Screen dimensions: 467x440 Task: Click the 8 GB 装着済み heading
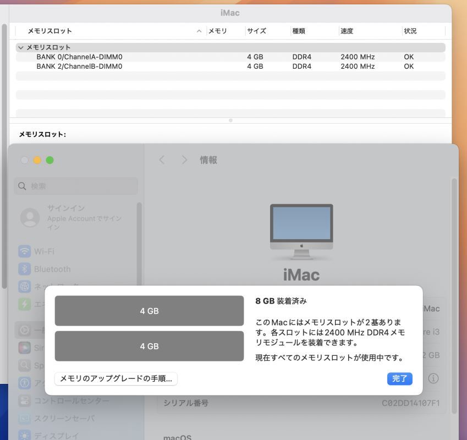[281, 301]
